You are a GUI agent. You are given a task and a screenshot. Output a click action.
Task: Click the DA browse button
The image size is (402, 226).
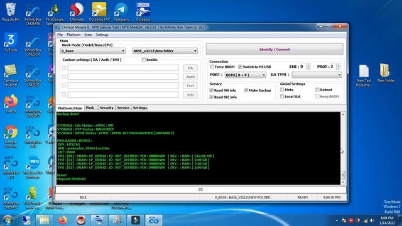190,68
